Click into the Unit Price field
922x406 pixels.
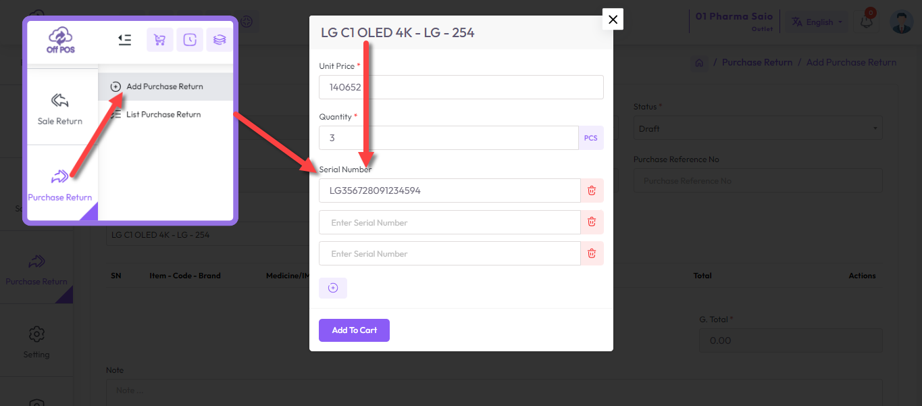pos(461,87)
